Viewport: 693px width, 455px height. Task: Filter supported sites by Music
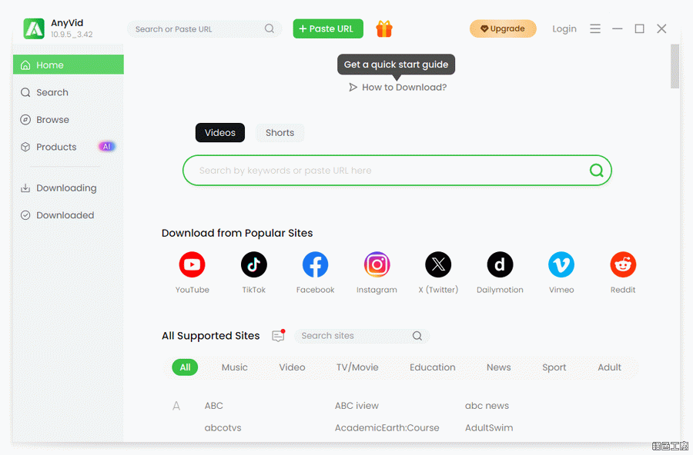(235, 367)
